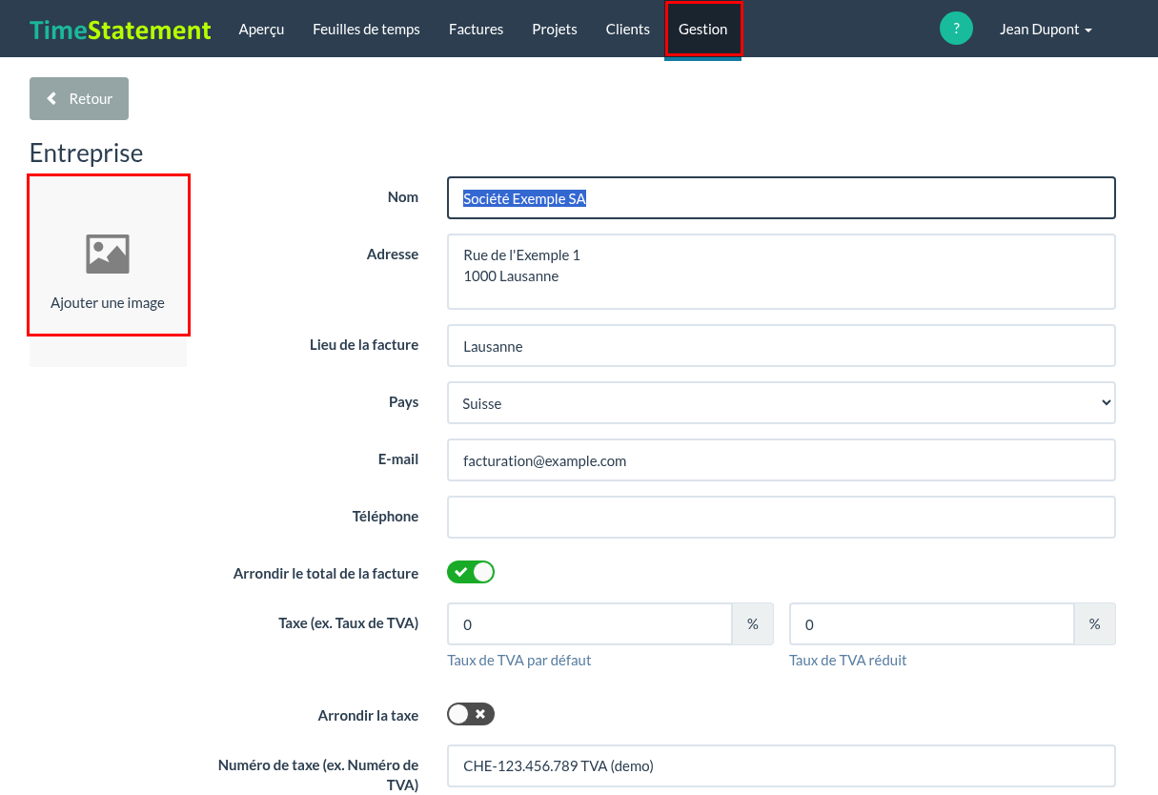This screenshot has height=795, width=1158.
Task: Click in the Téléphone input field
Action: pyautogui.click(x=782, y=517)
